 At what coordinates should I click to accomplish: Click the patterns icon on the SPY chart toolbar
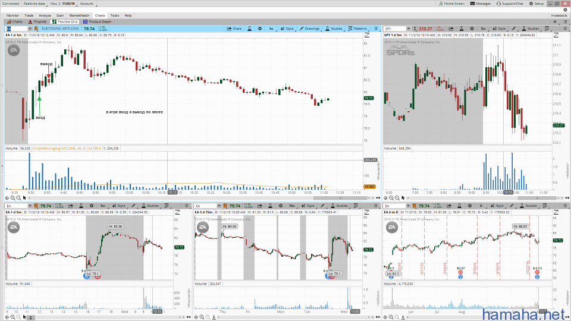click(x=547, y=29)
